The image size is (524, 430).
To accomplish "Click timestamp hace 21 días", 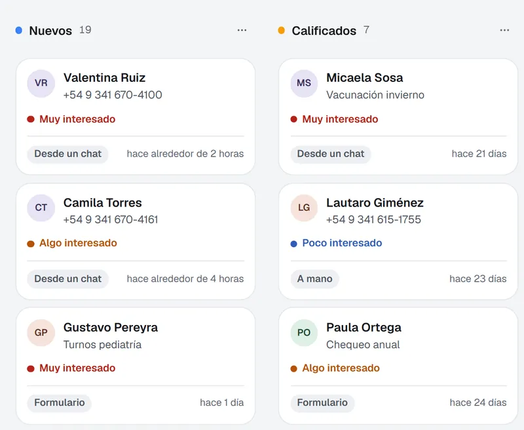I will (479, 154).
